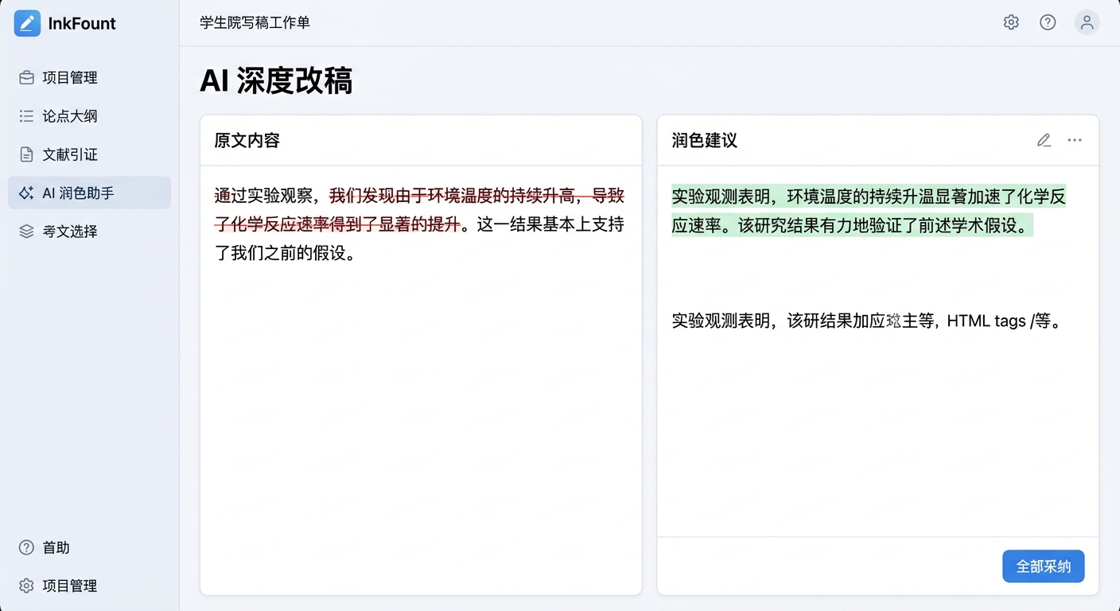Open settings gear in top bar
The image size is (1120, 611).
tap(1011, 22)
